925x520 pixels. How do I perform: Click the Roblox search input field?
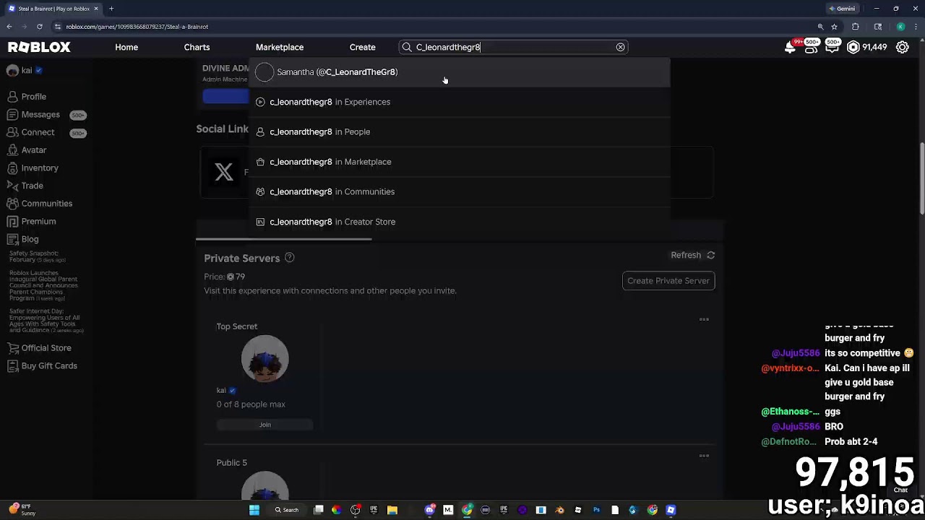[513, 47]
